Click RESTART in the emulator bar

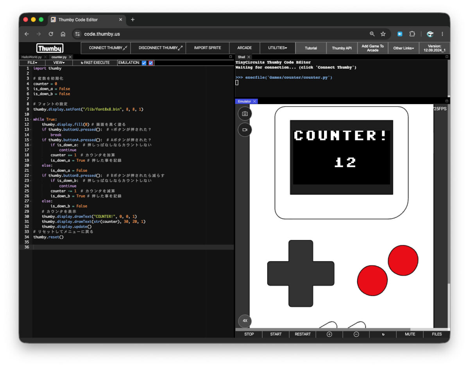tap(303, 334)
